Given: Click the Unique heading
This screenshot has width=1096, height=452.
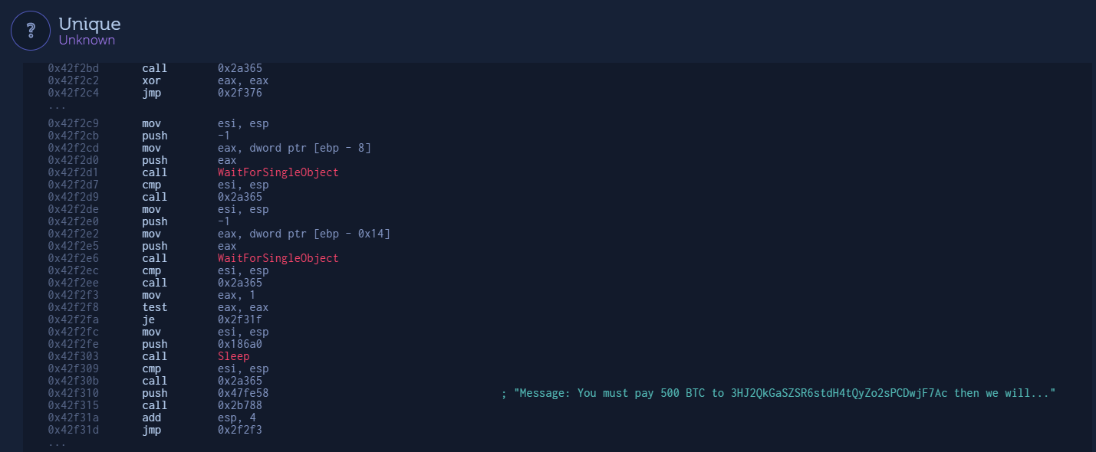Looking at the screenshot, I should click(90, 25).
